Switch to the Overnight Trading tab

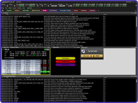pos(65,11)
